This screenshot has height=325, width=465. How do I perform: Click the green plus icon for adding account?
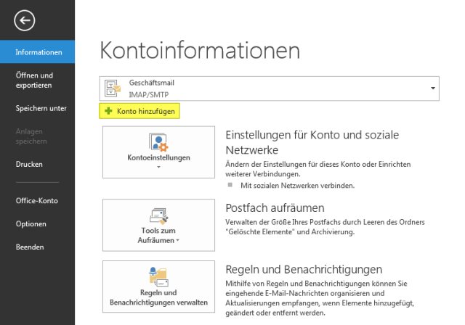point(108,111)
